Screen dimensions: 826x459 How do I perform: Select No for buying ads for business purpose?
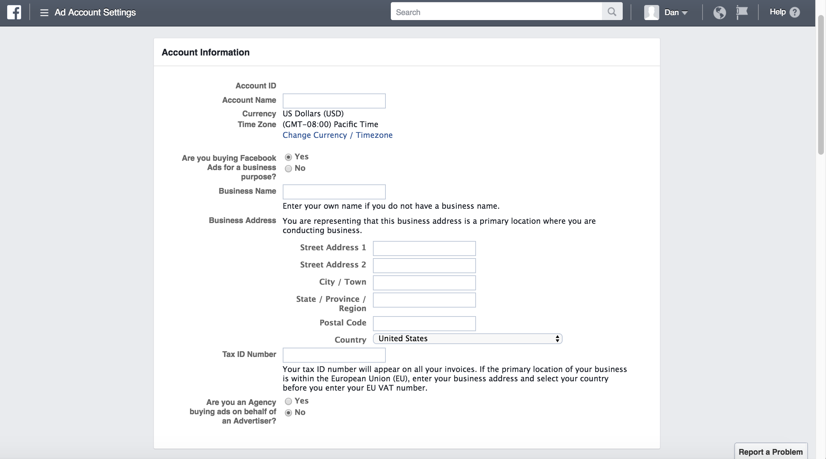[x=288, y=168]
